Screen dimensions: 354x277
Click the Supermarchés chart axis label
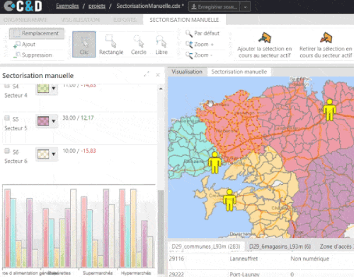point(98,273)
